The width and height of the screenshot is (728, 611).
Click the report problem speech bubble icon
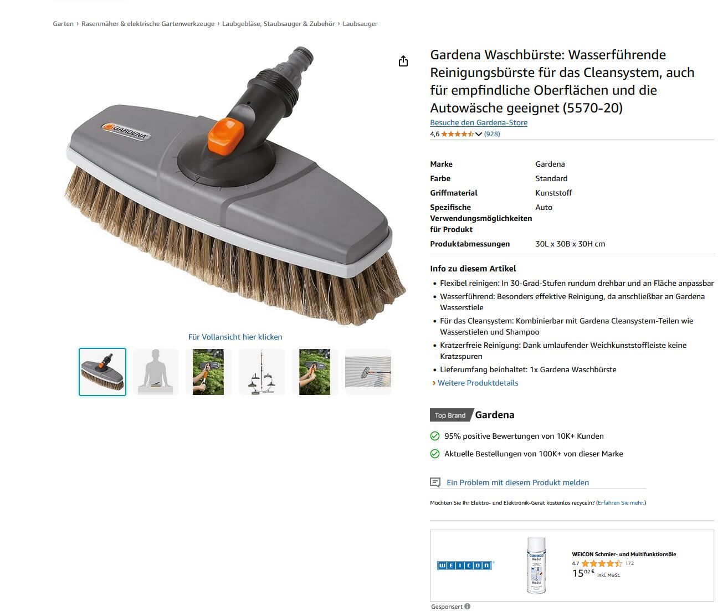click(435, 482)
